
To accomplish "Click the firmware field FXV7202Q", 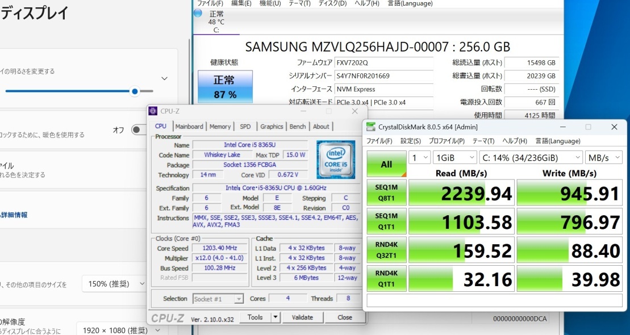I will 383,62.
